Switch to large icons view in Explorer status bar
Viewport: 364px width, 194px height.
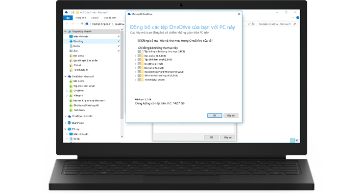point(297,141)
